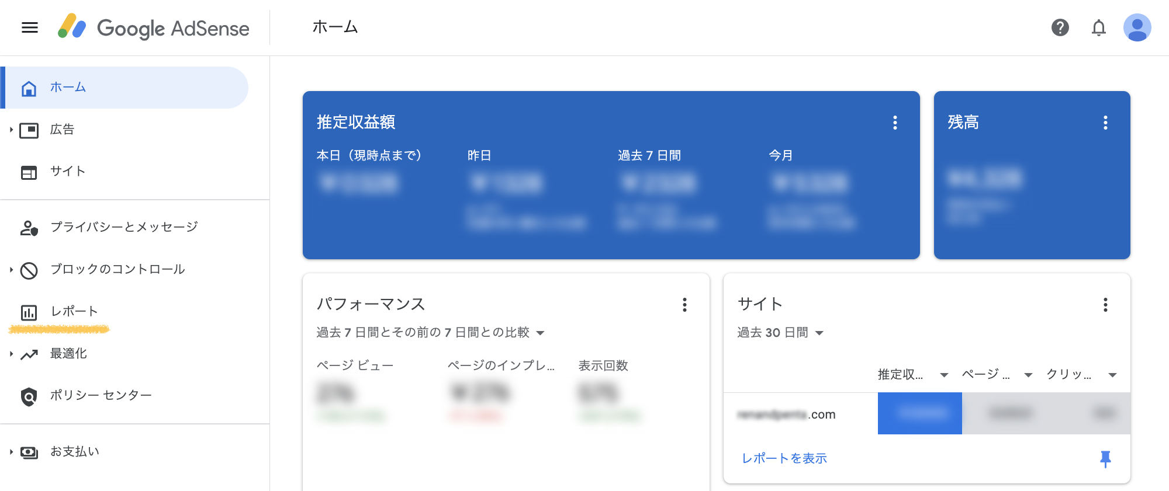The width and height of the screenshot is (1169, 491).
Task: Click the 最適化 trend arrow icon
Action: click(29, 354)
